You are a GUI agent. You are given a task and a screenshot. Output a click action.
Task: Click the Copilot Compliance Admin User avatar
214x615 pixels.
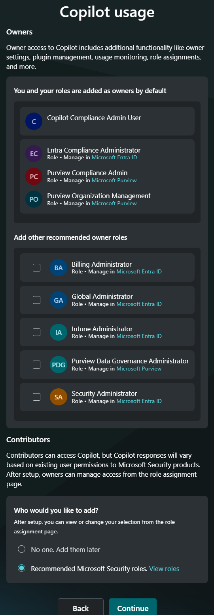click(x=34, y=121)
